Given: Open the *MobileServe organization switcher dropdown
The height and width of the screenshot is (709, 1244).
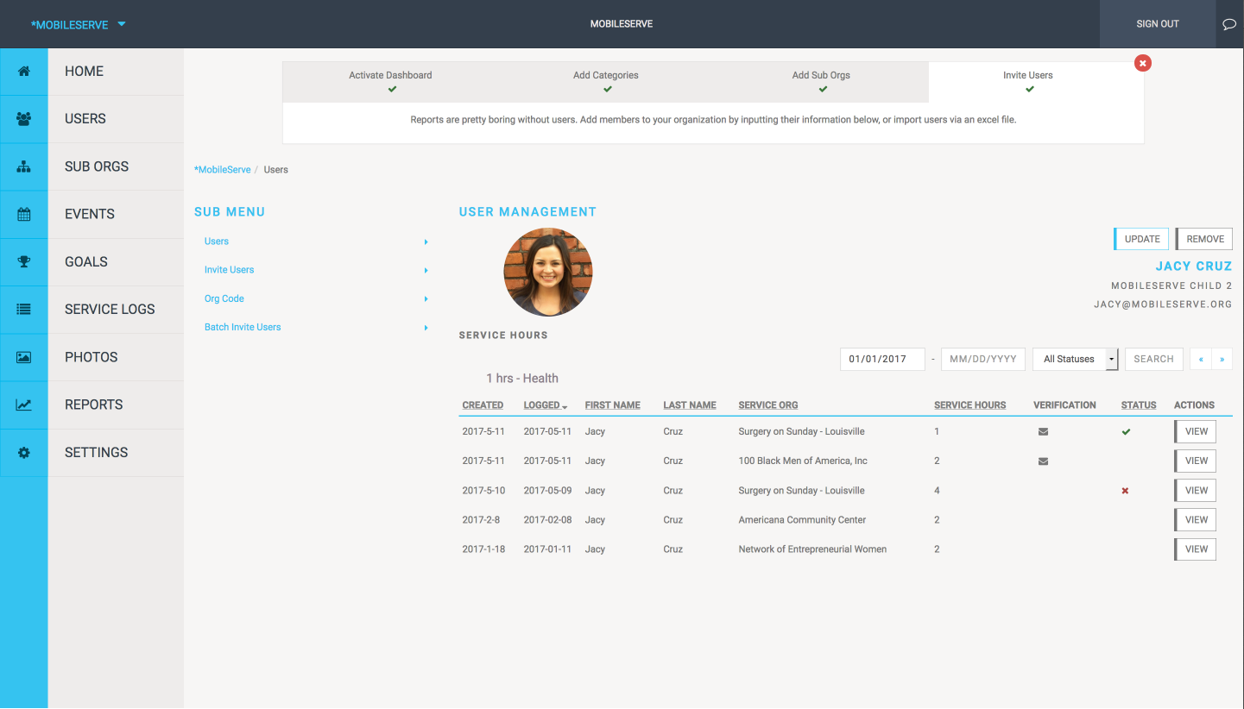Looking at the screenshot, I should point(78,24).
